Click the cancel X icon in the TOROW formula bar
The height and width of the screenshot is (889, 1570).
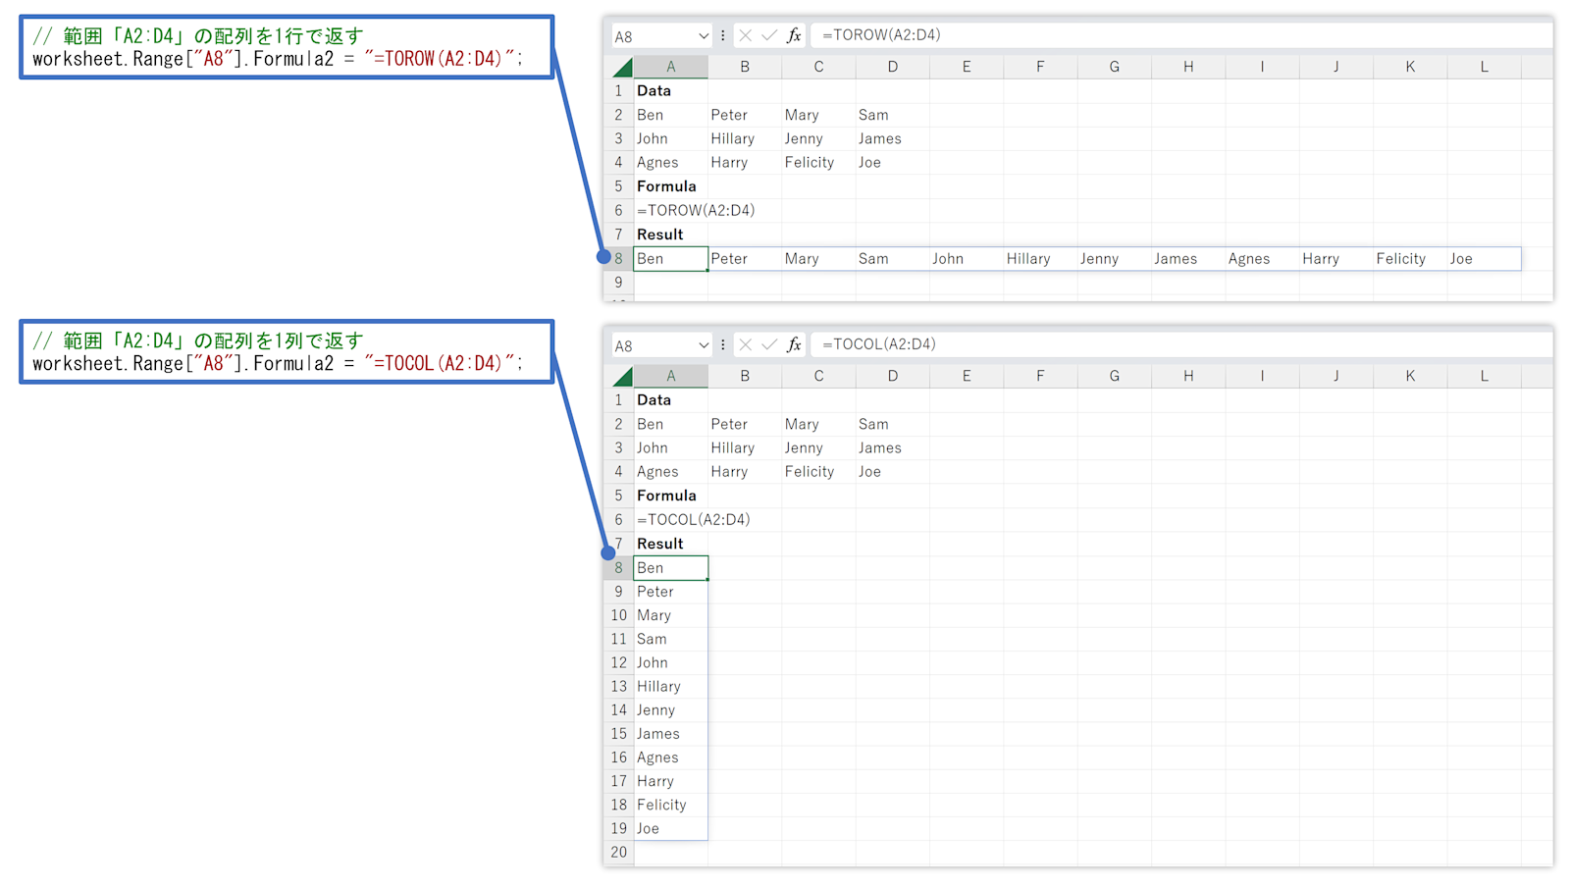point(746,35)
